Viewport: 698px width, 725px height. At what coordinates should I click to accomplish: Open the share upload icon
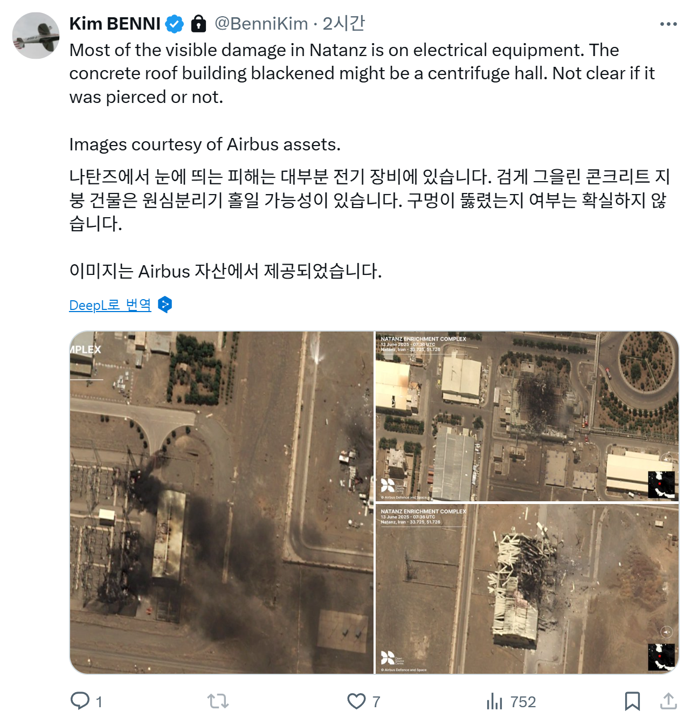[668, 701]
